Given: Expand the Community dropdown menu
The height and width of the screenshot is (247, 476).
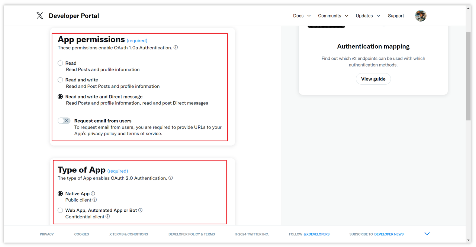Looking at the screenshot, I should coord(333,16).
